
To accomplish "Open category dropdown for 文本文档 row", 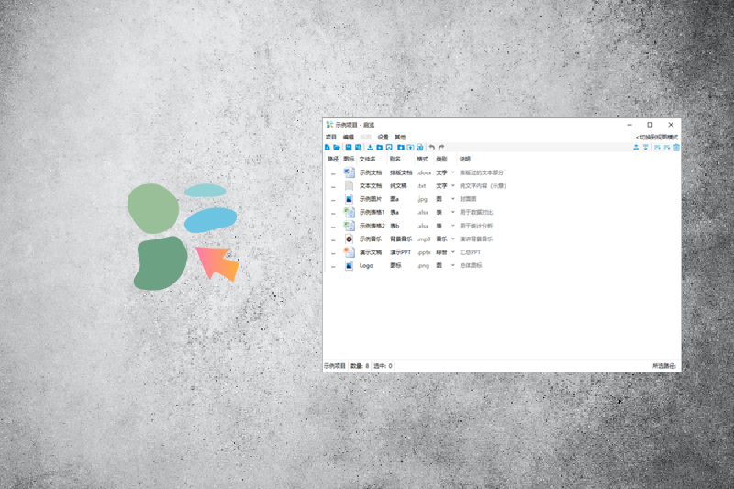I will coord(453,185).
